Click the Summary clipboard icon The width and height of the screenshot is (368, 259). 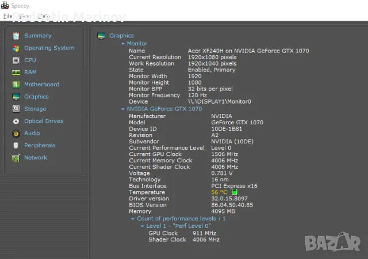coord(16,36)
